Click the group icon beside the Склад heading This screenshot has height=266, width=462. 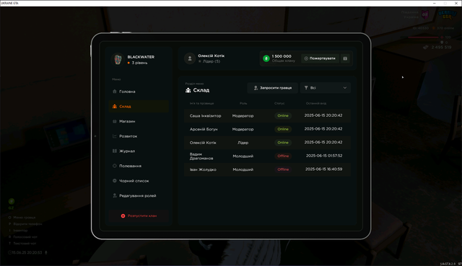(x=188, y=90)
